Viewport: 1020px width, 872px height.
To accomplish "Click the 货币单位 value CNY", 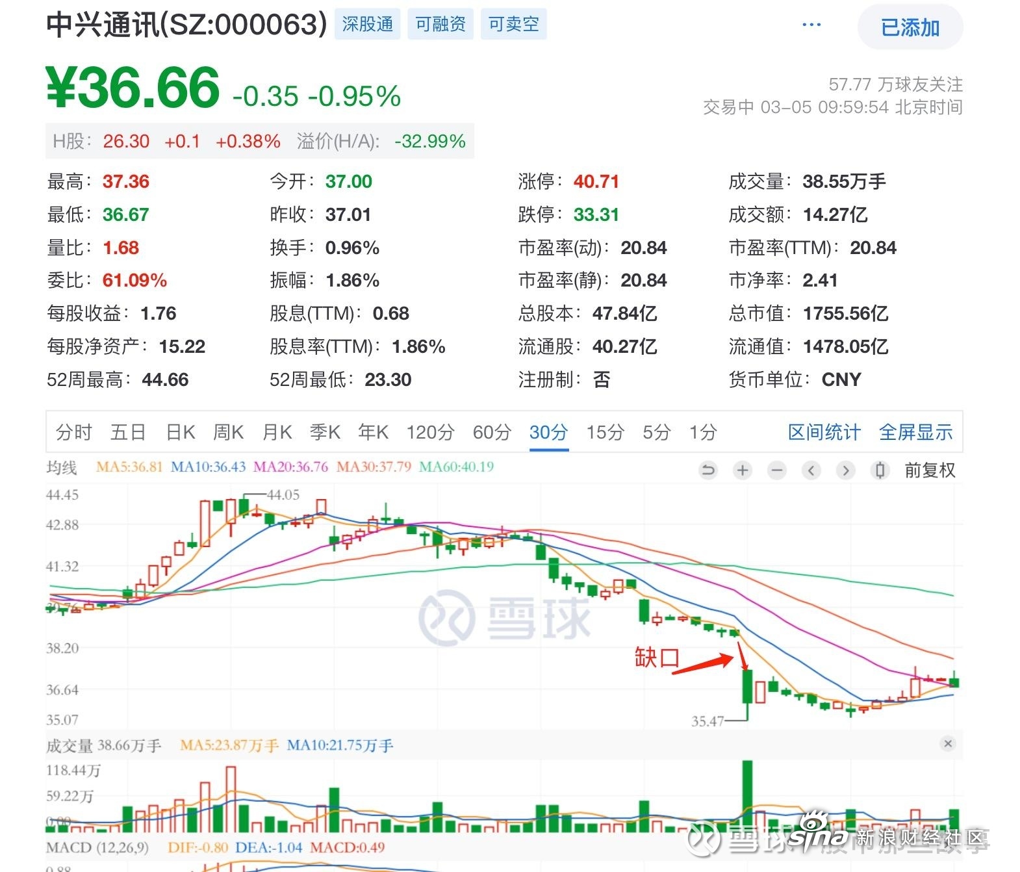I will coord(841,379).
